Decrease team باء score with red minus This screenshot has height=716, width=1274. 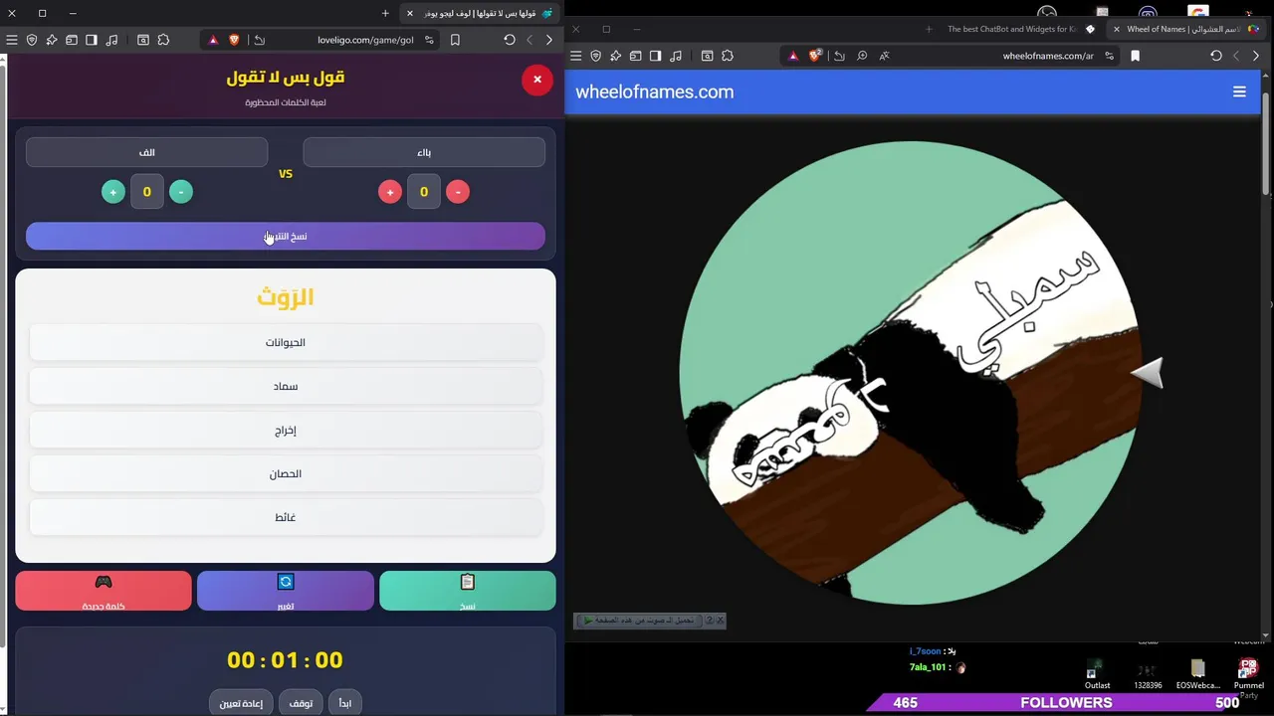tap(458, 192)
